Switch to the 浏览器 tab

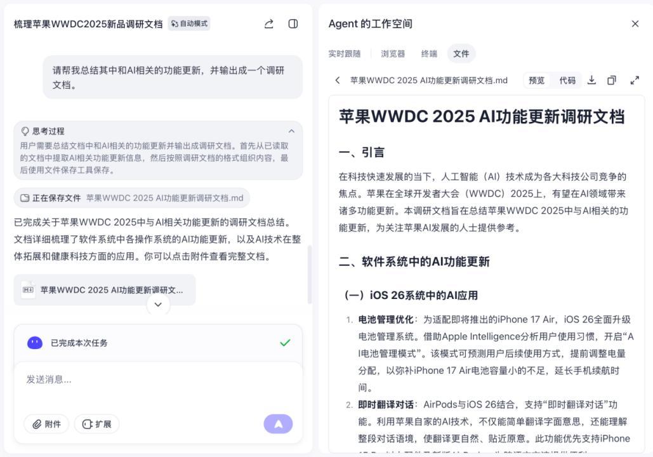click(x=393, y=53)
